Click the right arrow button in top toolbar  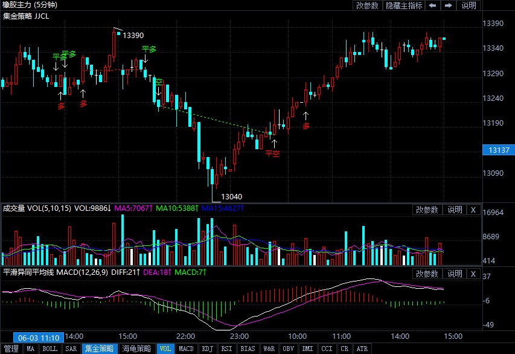pyautogui.click(x=448, y=5)
